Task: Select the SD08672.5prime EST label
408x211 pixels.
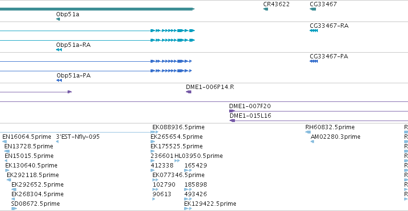Action: (35, 204)
